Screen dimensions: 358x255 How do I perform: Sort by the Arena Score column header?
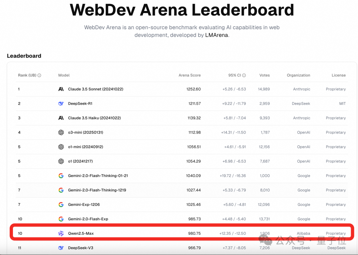190,75
